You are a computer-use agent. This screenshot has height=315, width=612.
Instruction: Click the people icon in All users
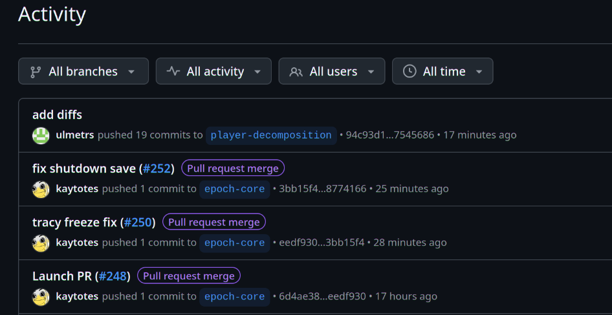[x=296, y=72]
